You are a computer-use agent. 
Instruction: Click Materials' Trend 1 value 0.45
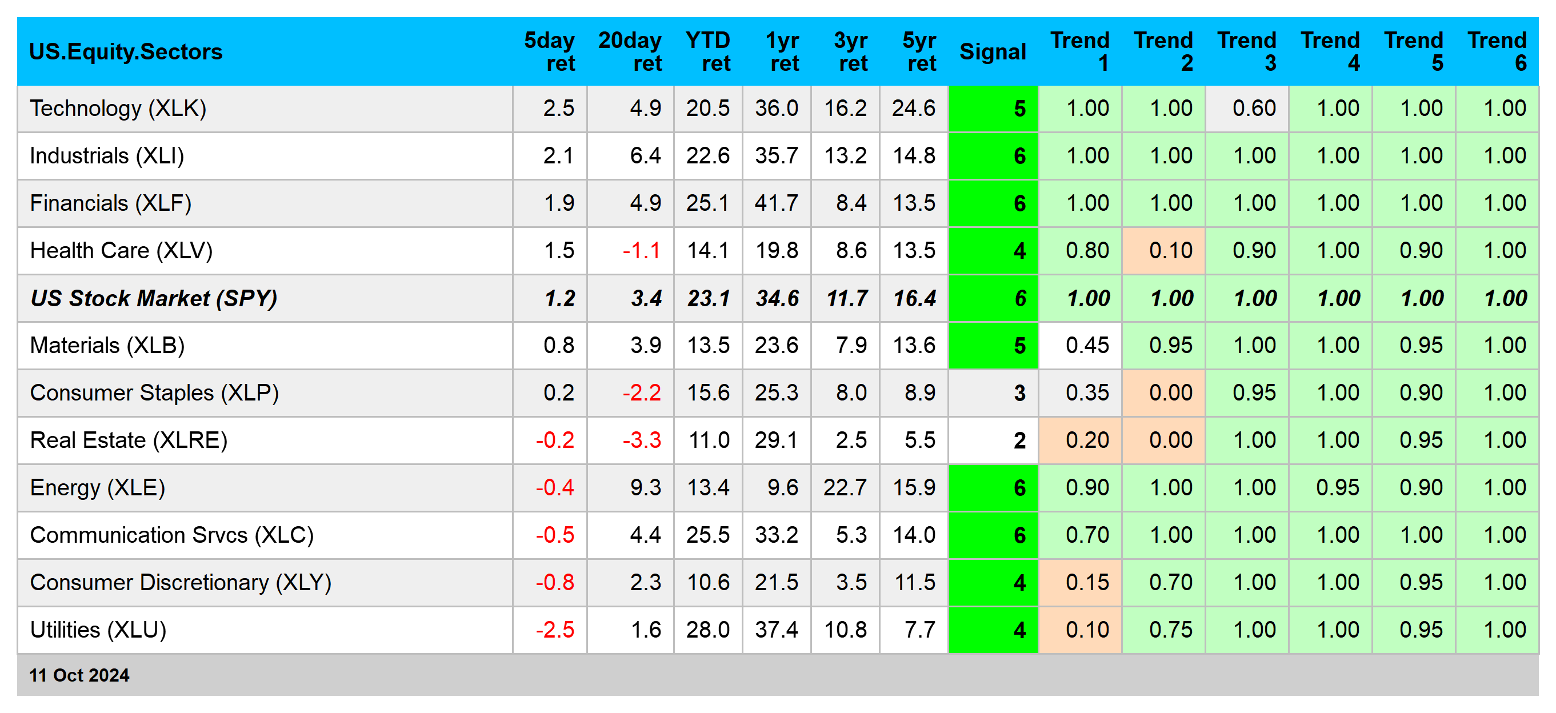pyautogui.click(x=1080, y=345)
